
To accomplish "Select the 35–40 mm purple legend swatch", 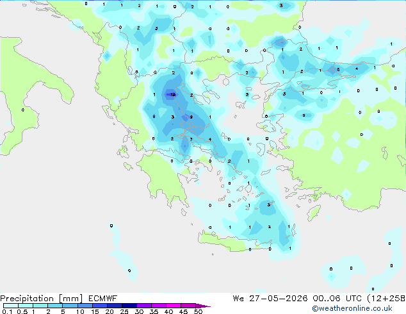I will pyautogui.click(x=158, y=306).
